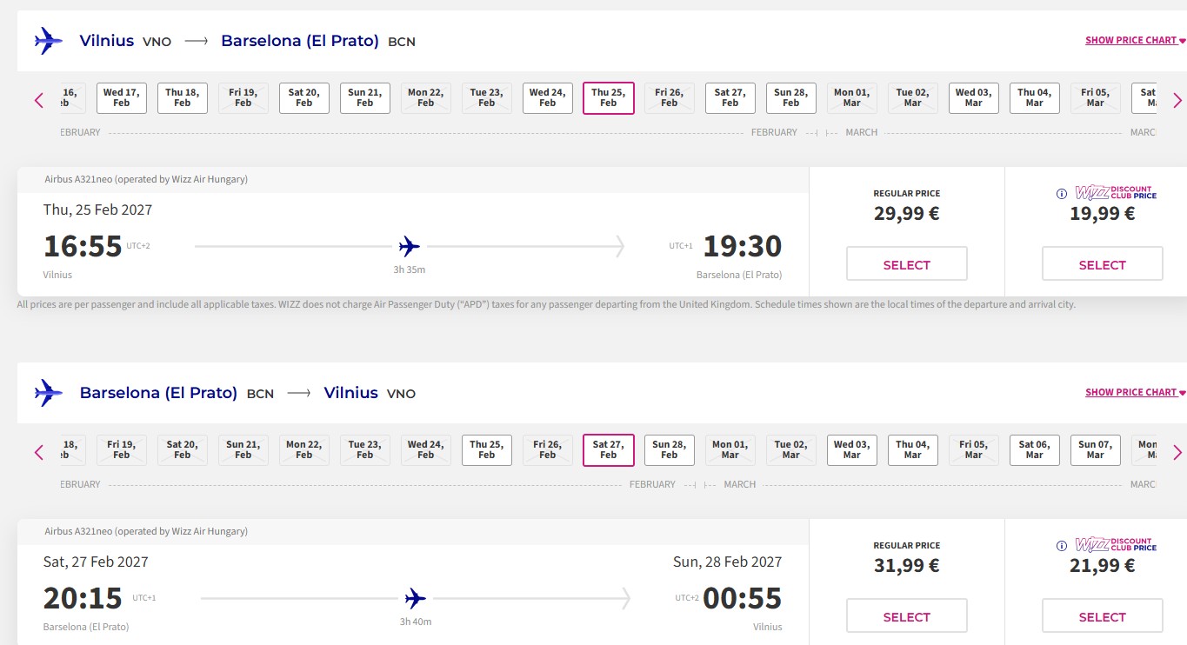Click the return Barcelona–Vilnius airplane icon
The height and width of the screenshot is (645, 1187).
pyautogui.click(x=49, y=392)
